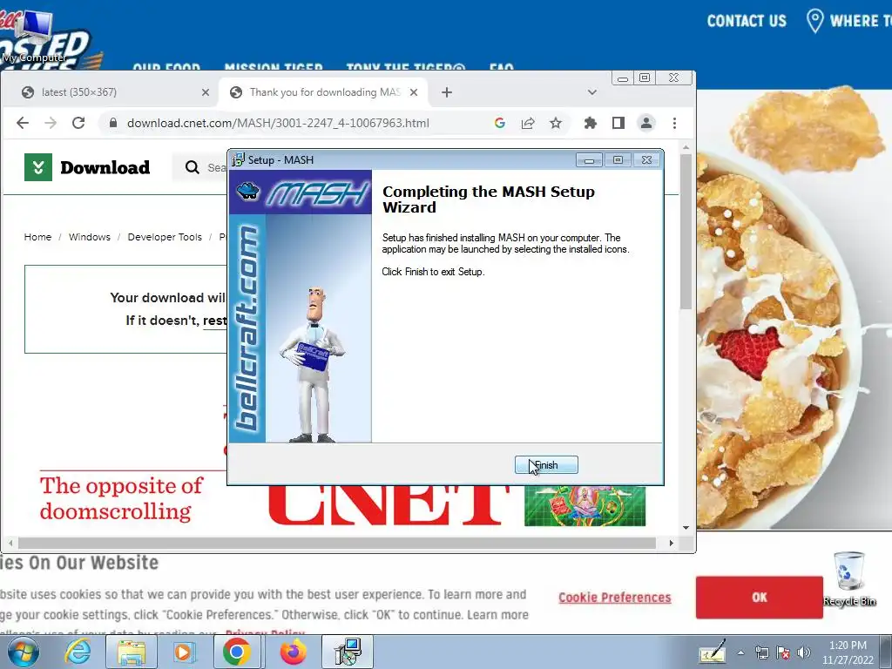Open Firefox from taskbar
Viewport: 892px width, 669px height.
point(293,652)
